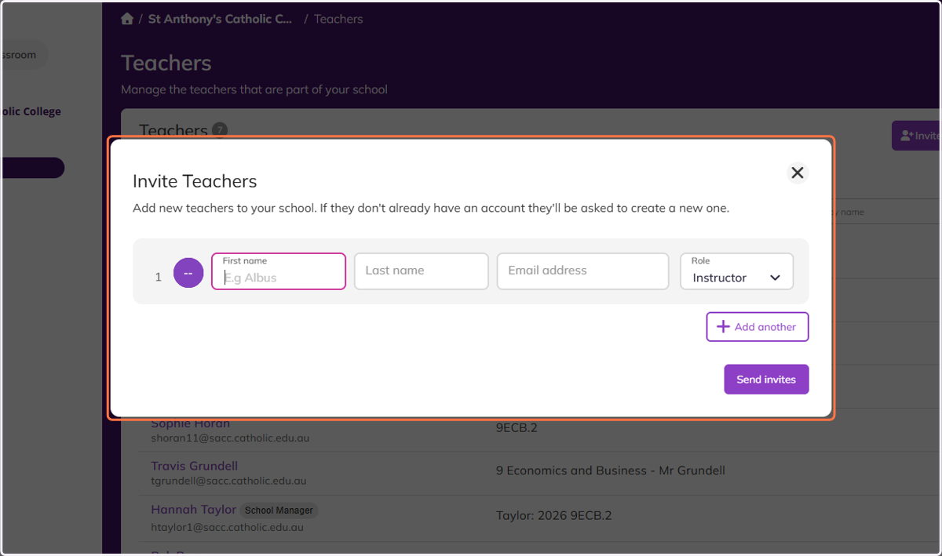Image resolution: width=942 pixels, height=556 pixels.
Task: Click the Sophie Horan teacher name
Action: coord(191,424)
